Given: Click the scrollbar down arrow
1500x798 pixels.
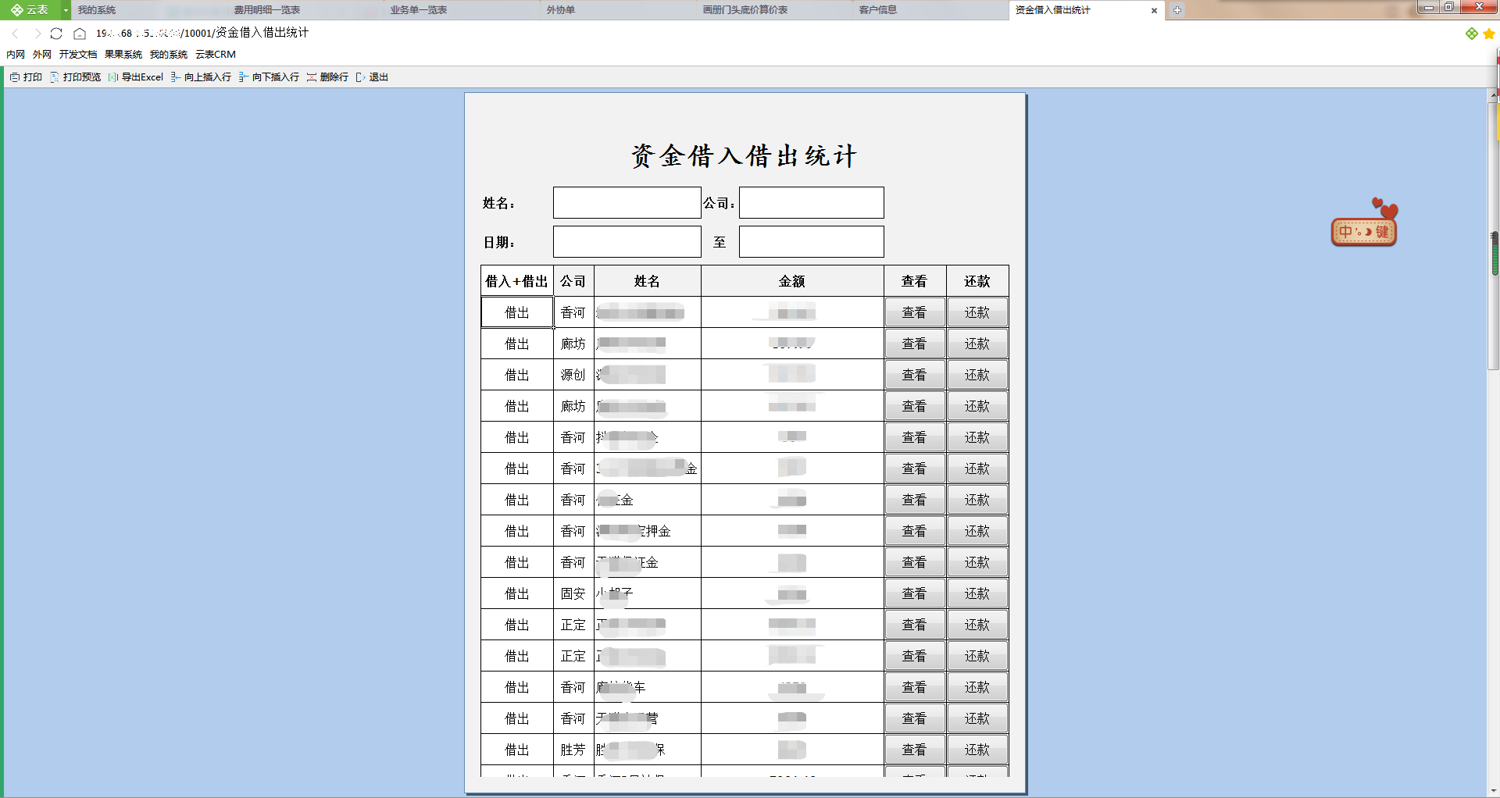Looking at the screenshot, I should 1494,791.
